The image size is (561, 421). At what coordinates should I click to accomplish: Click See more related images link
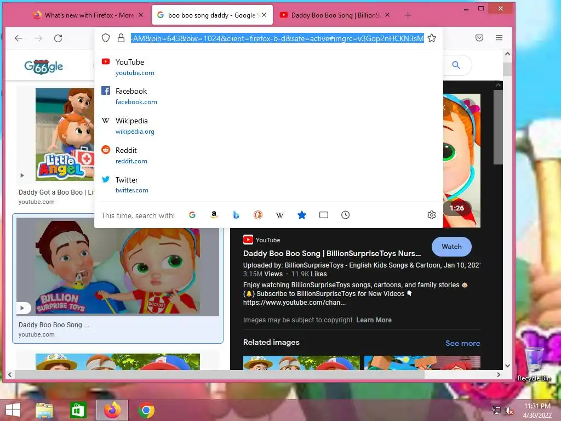pyautogui.click(x=462, y=343)
